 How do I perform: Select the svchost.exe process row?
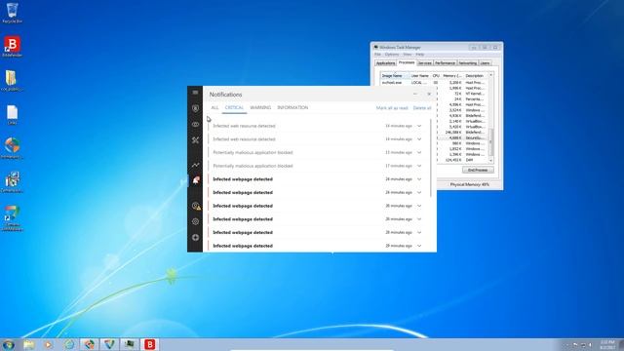point(434,82)
